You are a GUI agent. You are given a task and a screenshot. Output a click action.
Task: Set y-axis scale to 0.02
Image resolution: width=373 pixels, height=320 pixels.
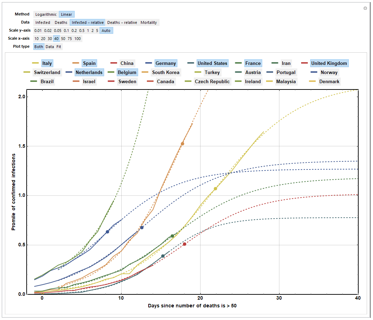click(x=48, y=31)
